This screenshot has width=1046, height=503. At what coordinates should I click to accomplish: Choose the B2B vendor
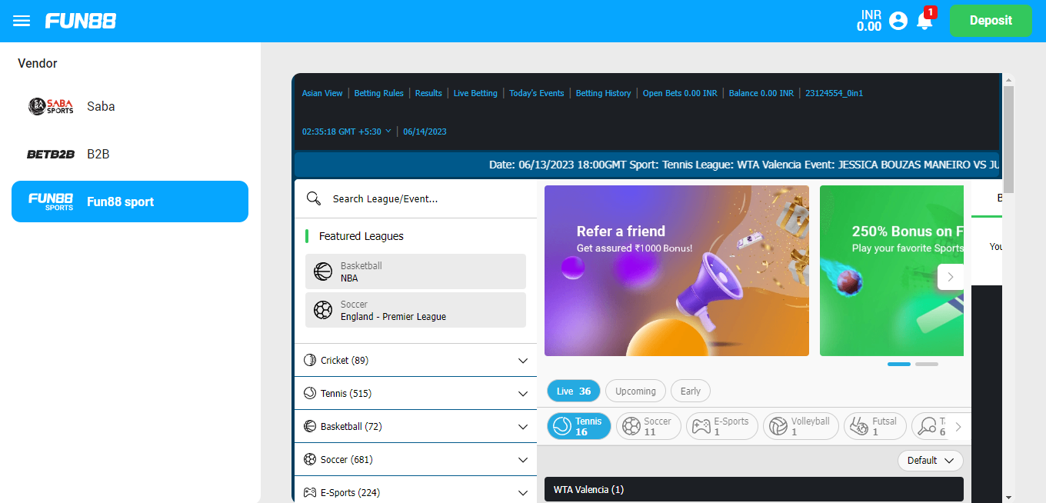[130, 154]
